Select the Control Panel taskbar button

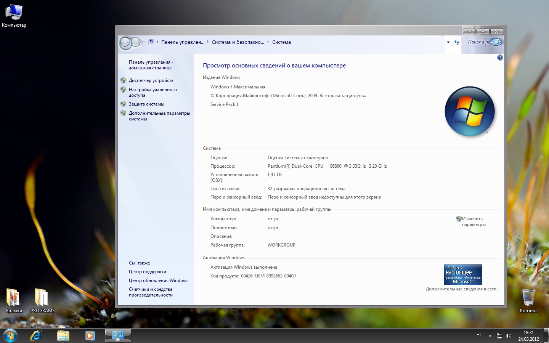[118, 335]
